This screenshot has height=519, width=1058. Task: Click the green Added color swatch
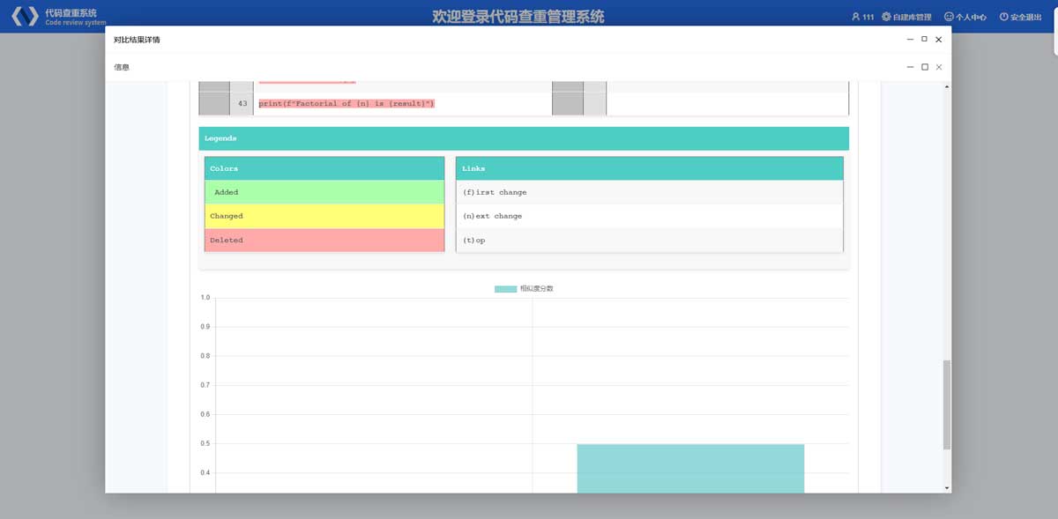coord(324,192)
